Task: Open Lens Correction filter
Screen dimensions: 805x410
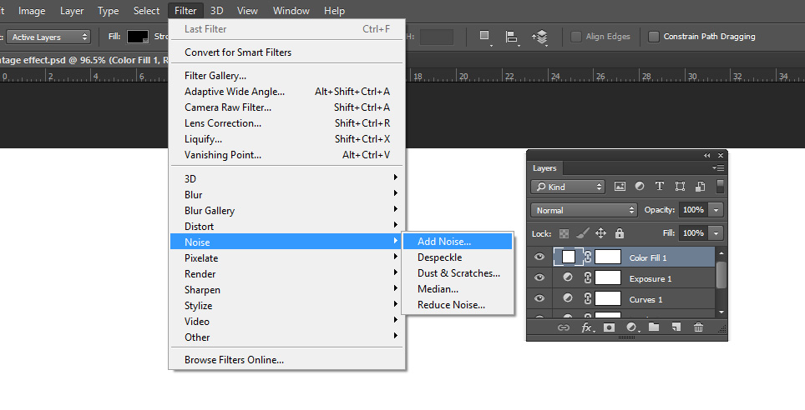Action: [287, 123]
